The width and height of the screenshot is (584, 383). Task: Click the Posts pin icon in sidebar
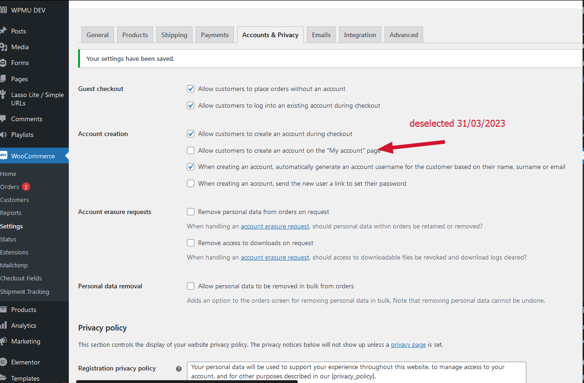[4, 31]
